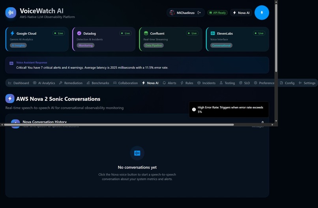This screenshot has width=318, height=208.
Task: Click the horizontal scrollbar right arrow
Action: pyautogui.click(x=272, y=125)
